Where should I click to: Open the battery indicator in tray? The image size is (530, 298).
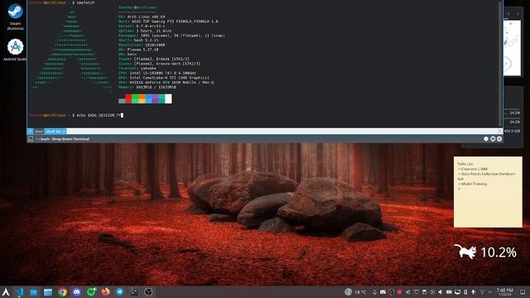pyautogui.click(x=449, y=292)
